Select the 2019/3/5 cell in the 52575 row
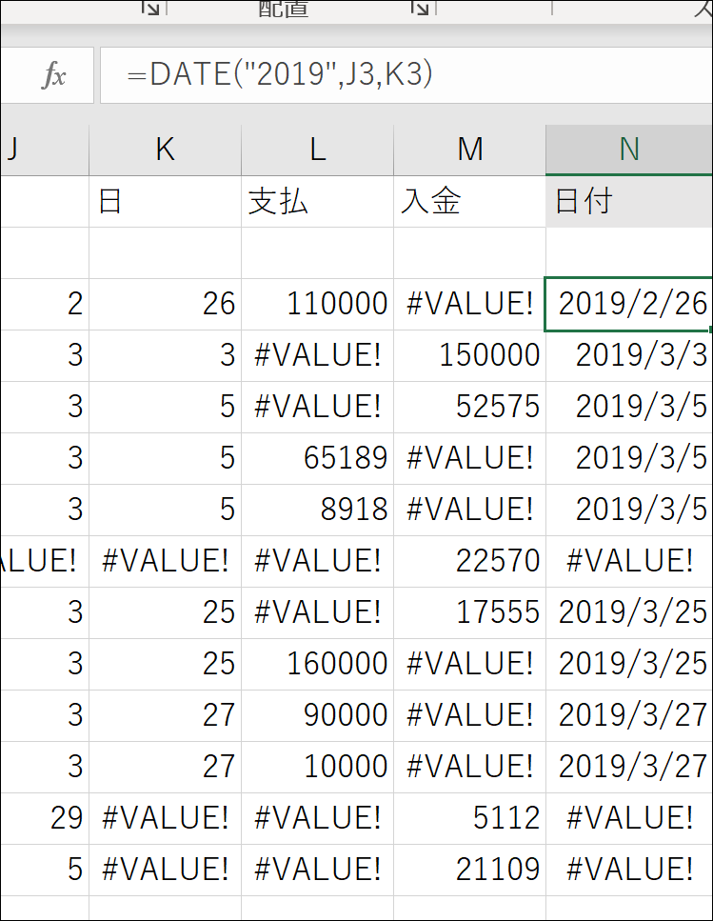Screen dimensions: 713x921 (629, 407)
